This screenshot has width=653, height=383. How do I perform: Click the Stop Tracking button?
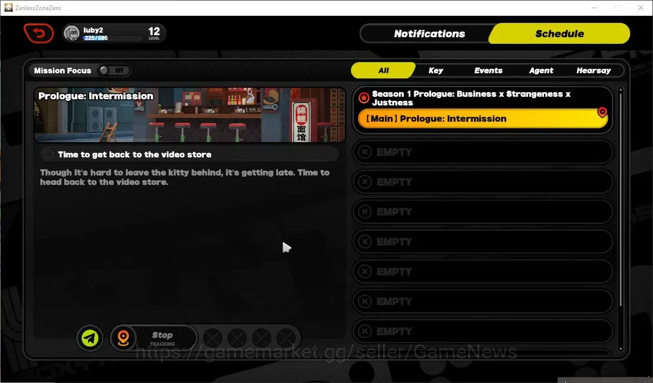162,338
